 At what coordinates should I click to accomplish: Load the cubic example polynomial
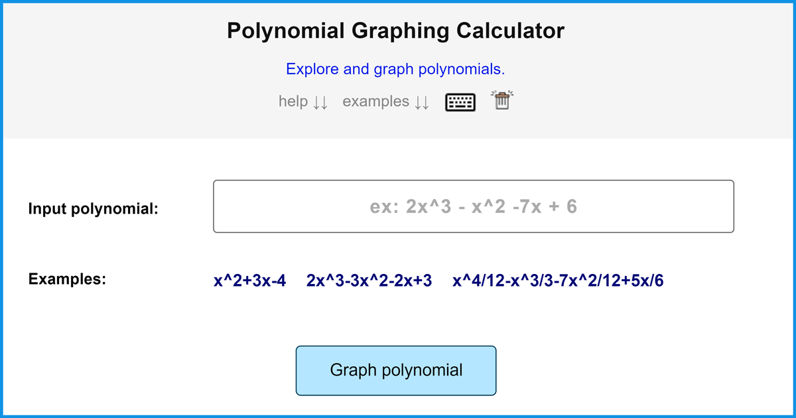point(369,281)
